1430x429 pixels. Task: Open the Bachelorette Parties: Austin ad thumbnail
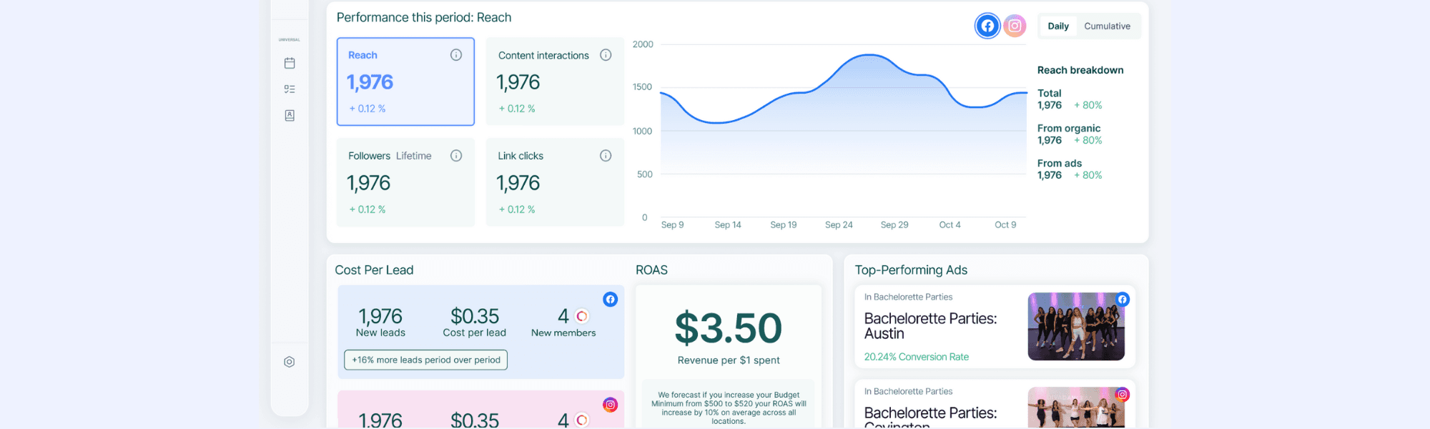pyautogui.click(x=1076, y=326)
